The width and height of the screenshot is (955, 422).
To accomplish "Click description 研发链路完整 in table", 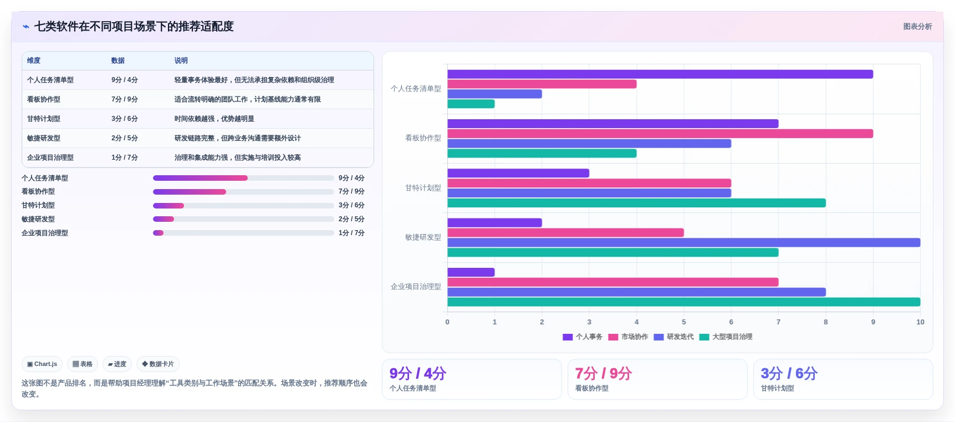I will [x=238, y=139].
